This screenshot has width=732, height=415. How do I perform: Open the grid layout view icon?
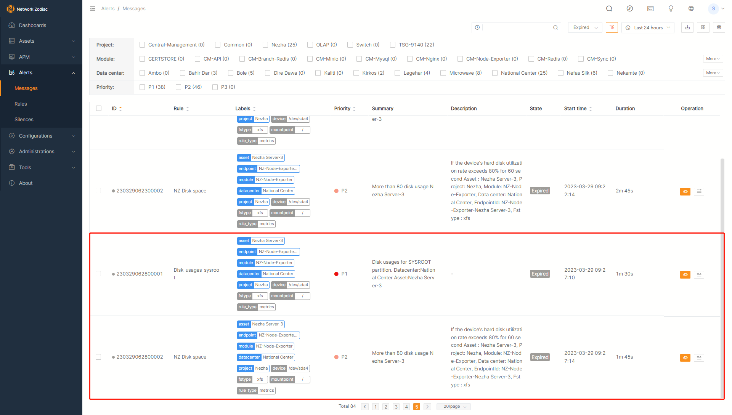703,27
